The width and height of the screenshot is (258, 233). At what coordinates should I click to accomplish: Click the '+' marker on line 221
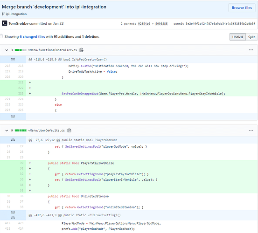[30, 82]
